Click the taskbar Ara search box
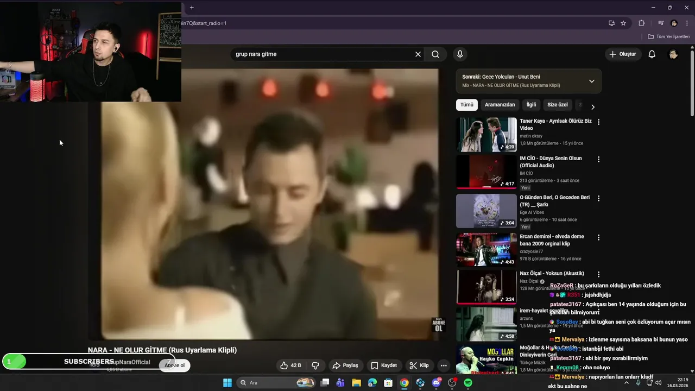This screenshot has height=391, width=695. (276, 383)
